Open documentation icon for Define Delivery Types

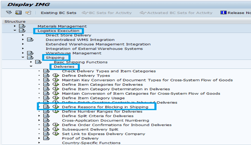click(x=47, y=75)
